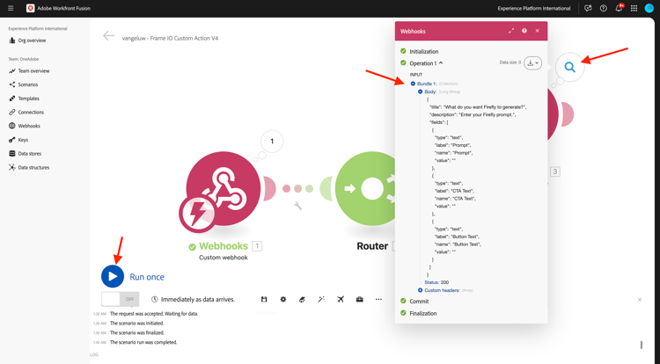
Task: Click log entry 'The scenario was finalized.'
Action: [136, 332]
